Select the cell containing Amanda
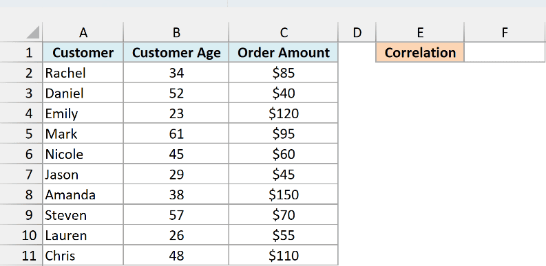 pos(83,195)
